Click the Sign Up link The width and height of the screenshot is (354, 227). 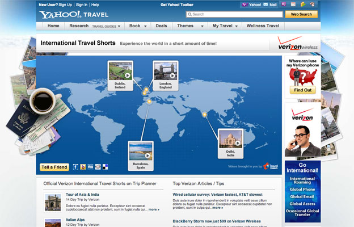click(x=65, y=5)
